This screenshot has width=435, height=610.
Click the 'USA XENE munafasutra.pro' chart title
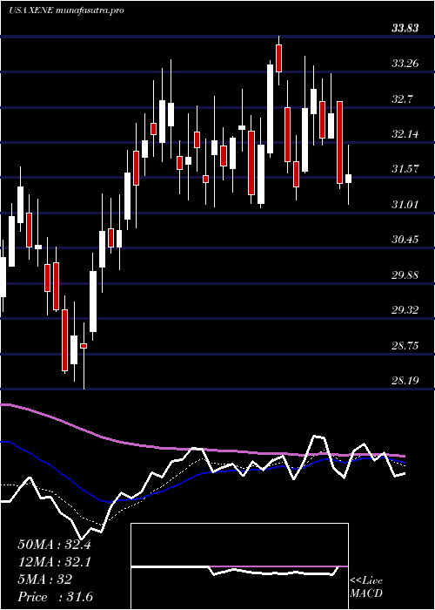click(66, 10)
